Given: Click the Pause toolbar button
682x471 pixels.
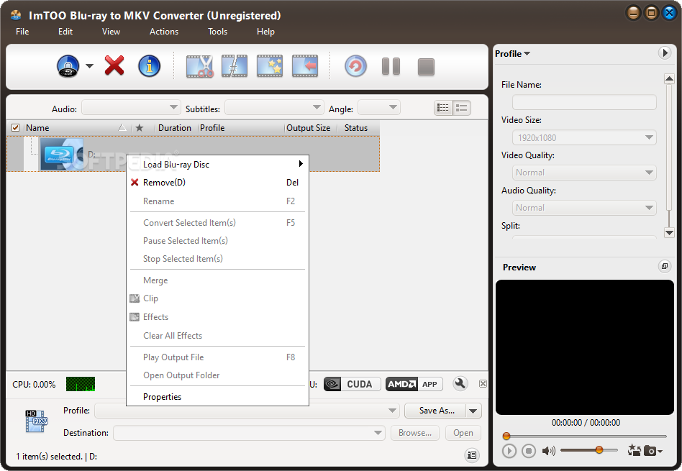Looking at the screenshot, I should (x=391, y=67).
